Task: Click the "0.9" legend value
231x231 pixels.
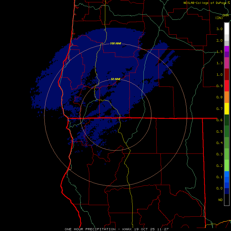Action: coord(219,86)
